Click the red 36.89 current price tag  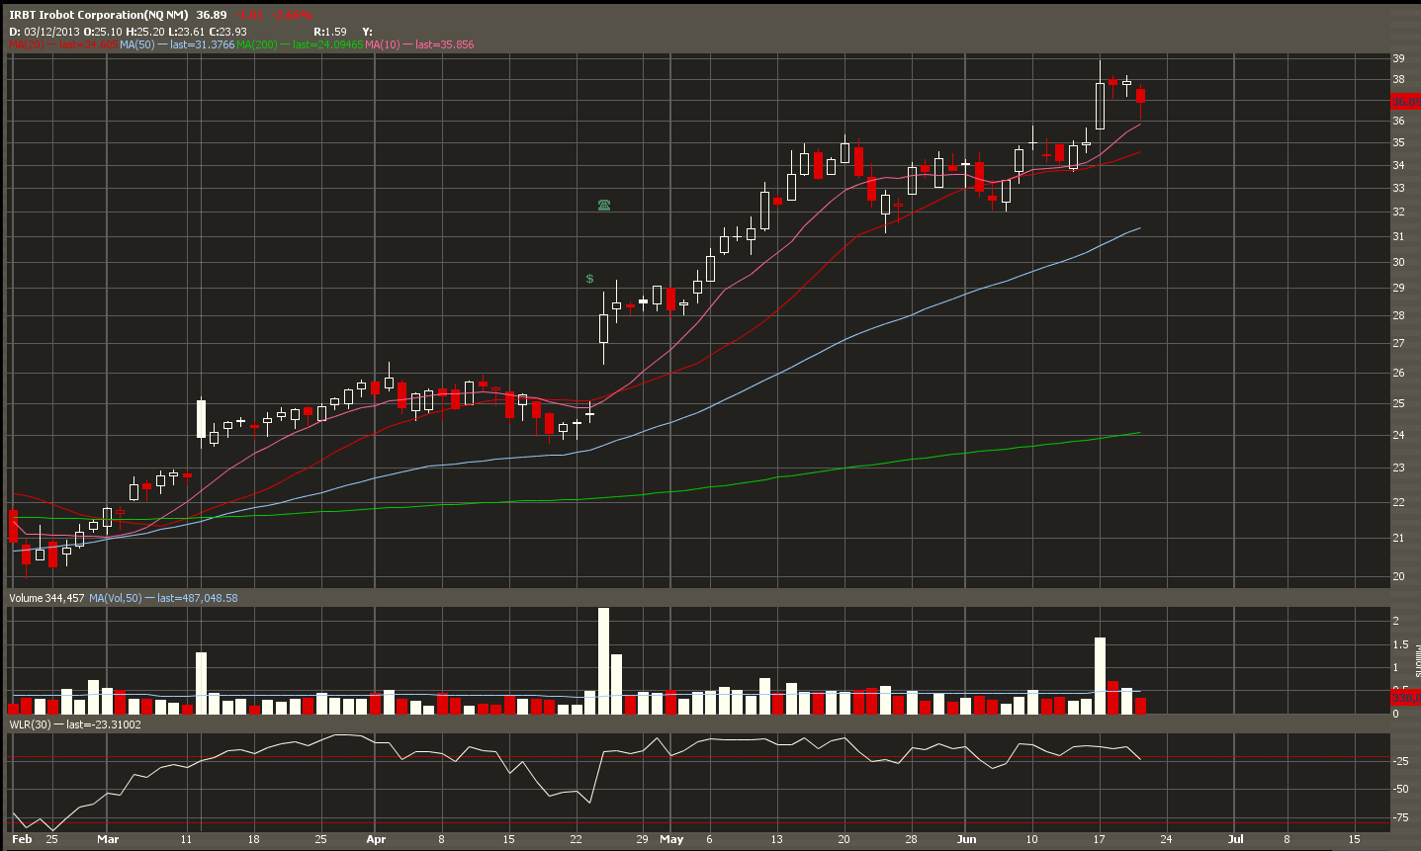(1405, 102)
